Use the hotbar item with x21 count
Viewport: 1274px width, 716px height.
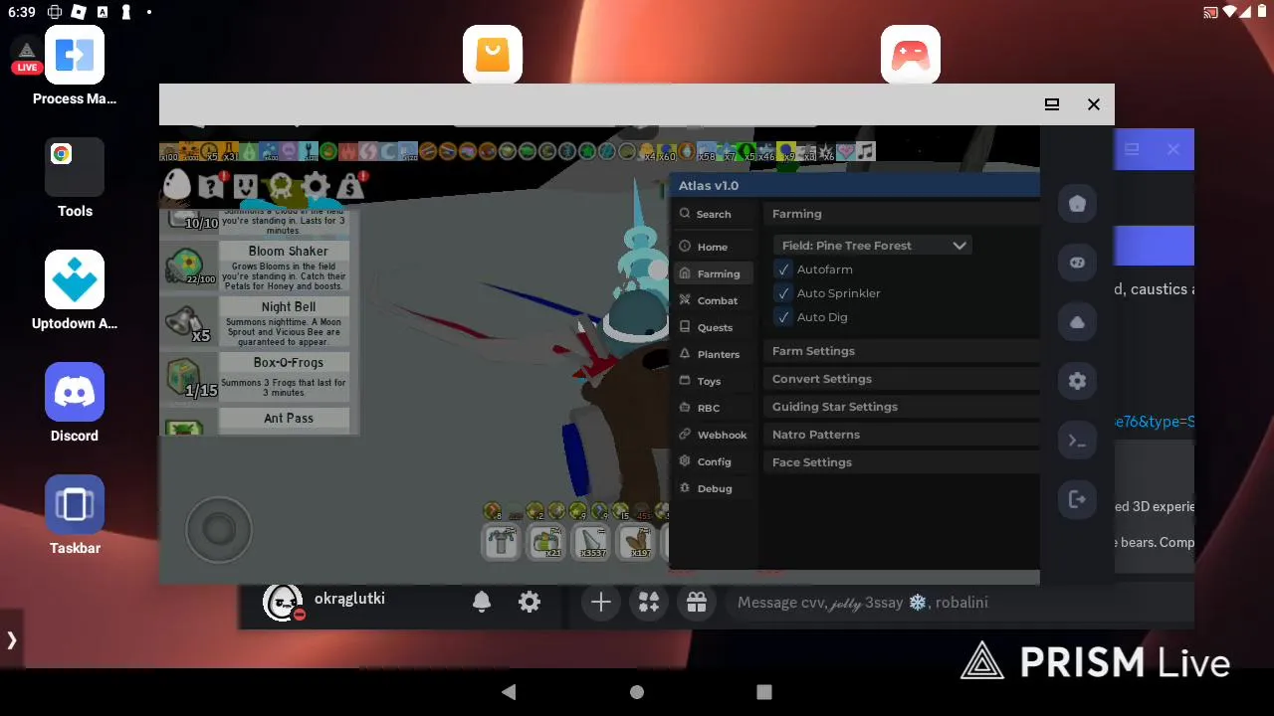(x=546, y=541)
